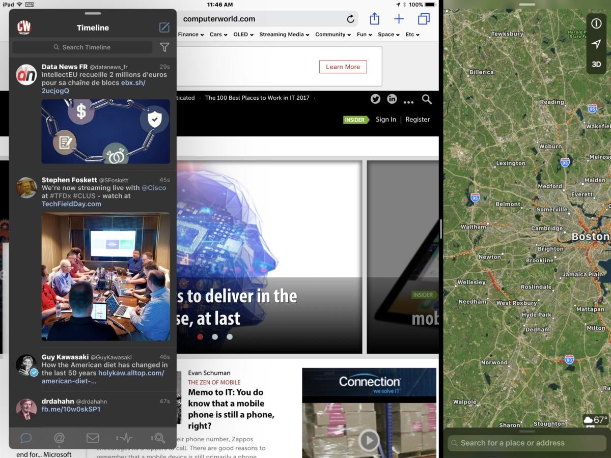Tap the I-93 shield near Woburn
This screenshot has width=611, height=458.
click(565, 162)
